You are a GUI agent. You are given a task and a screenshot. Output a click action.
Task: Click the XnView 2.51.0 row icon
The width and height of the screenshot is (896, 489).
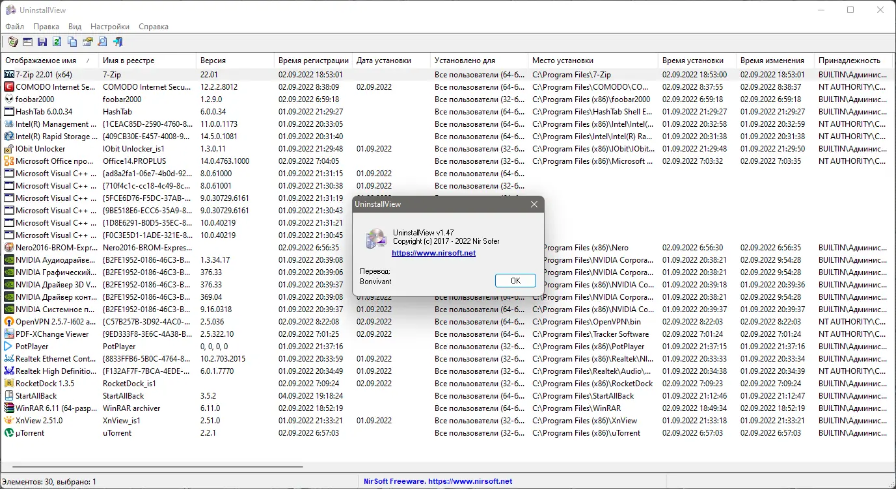(x=9, y=421)
